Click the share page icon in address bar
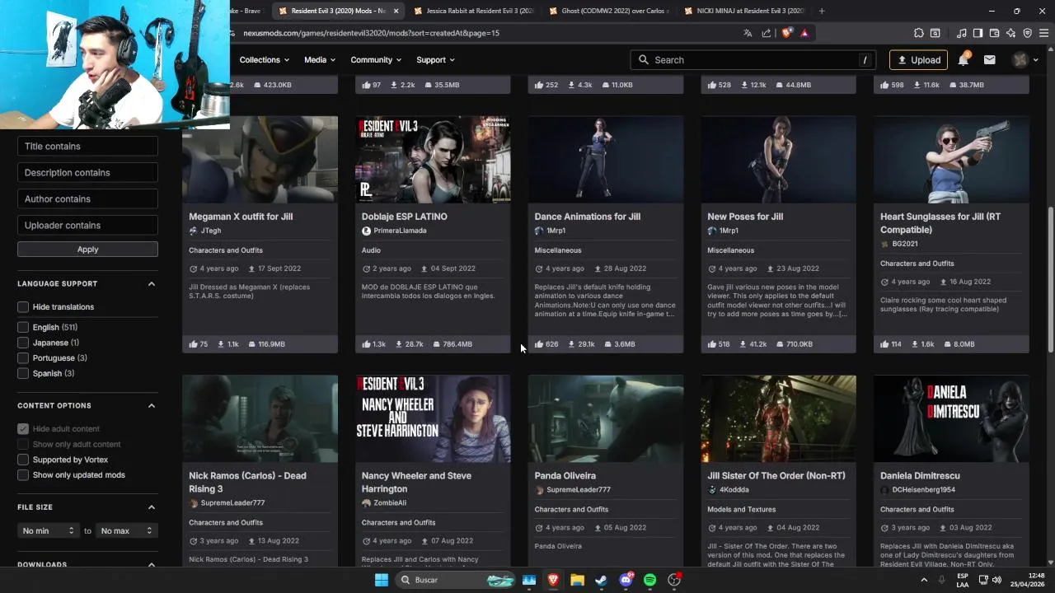1055x593 pixels. click(767, 33)
